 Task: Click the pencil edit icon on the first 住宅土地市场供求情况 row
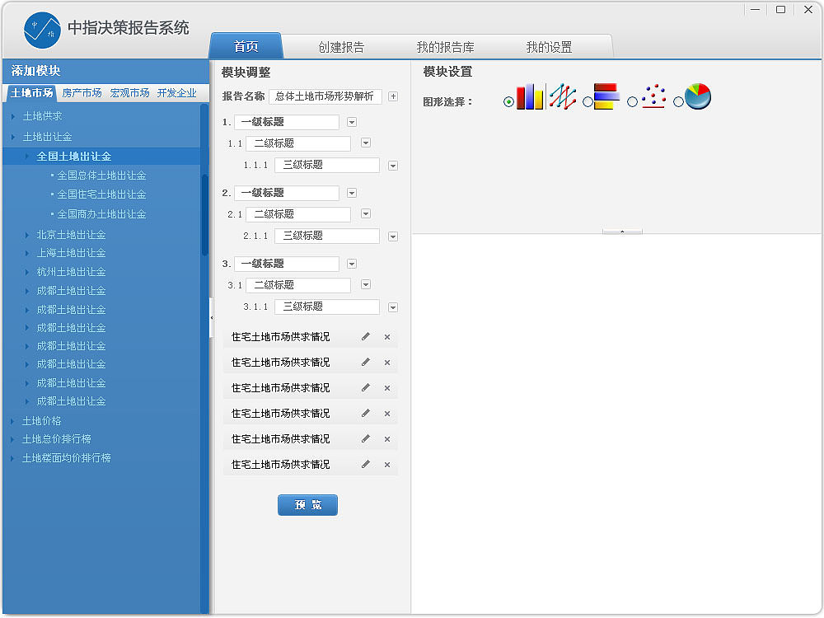[365, 336]
